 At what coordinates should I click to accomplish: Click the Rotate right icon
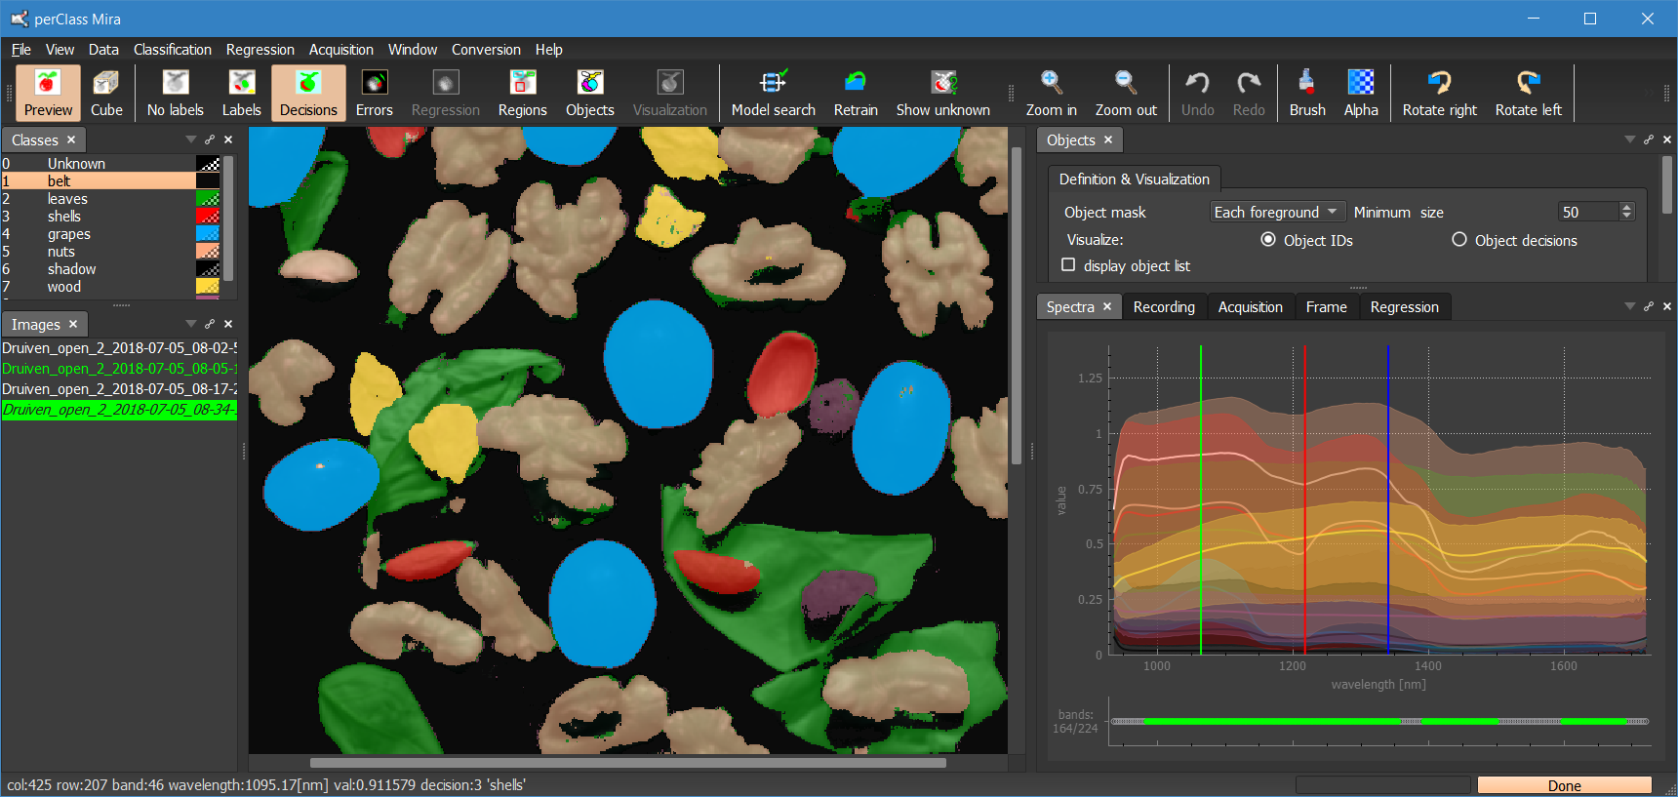(x=1439, y=94)
